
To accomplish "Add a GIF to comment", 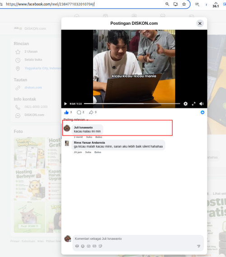I will (x=94, y=246).
